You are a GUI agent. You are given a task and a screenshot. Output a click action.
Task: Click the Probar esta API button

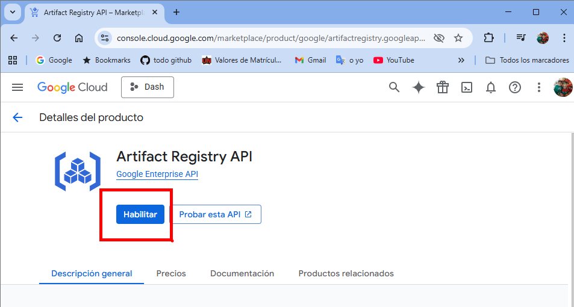[x=215, y=214]
